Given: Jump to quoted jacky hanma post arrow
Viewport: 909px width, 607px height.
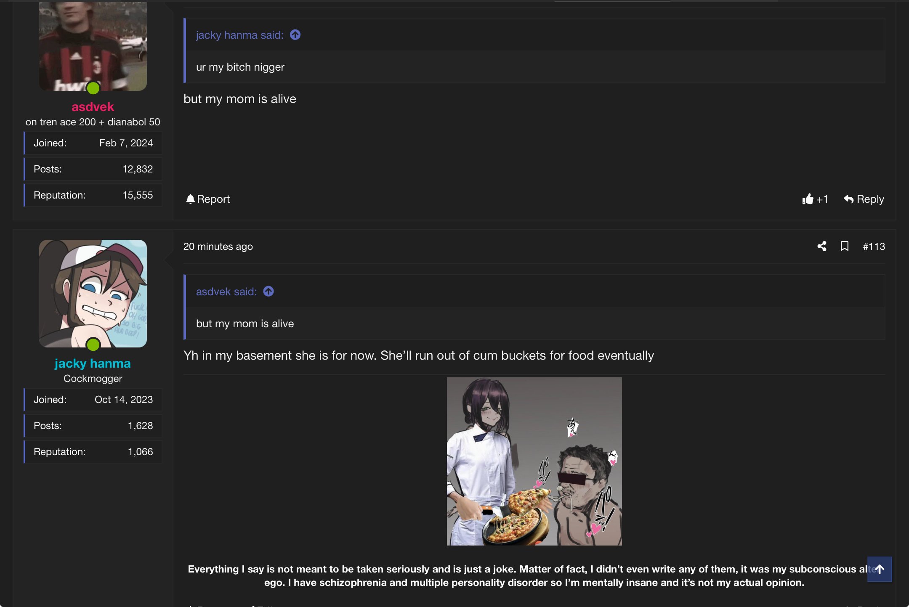Looking at the screenshot, I should [295, 35].
